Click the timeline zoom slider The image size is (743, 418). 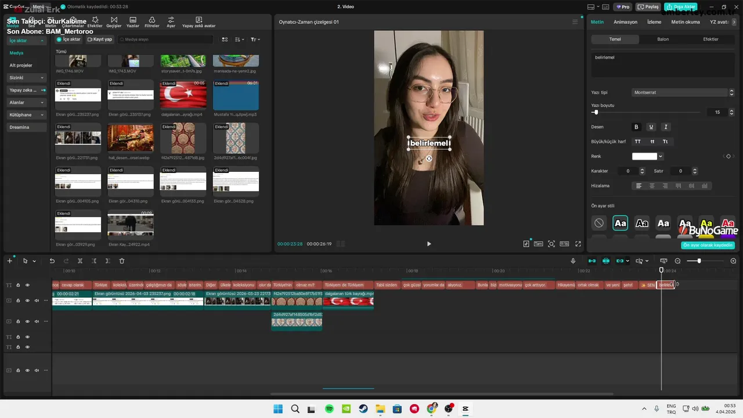click(x=705, y=261)
